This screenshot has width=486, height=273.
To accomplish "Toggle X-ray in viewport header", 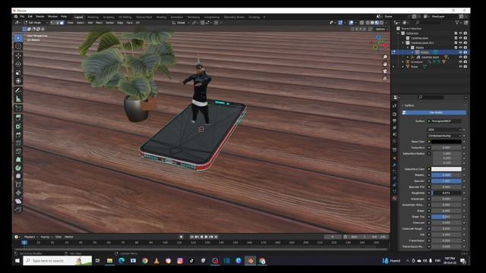I will tap(361, 23).
